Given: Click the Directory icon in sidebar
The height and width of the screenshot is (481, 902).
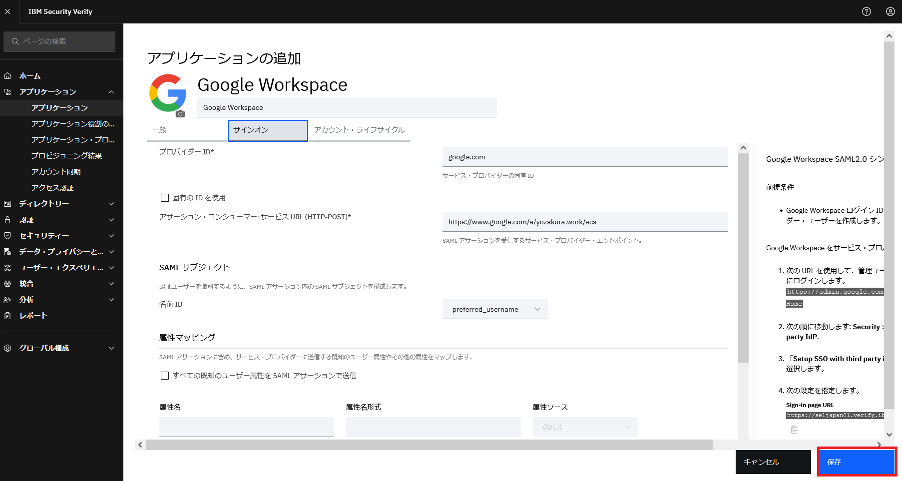Looking at the screenshot, I should [7, 204].
